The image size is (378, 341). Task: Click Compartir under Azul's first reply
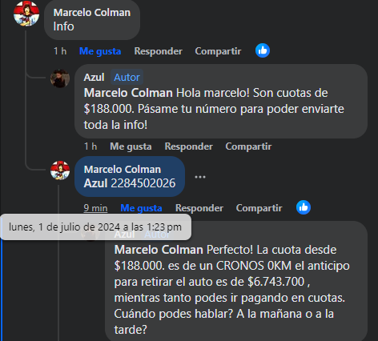[248, 146]
